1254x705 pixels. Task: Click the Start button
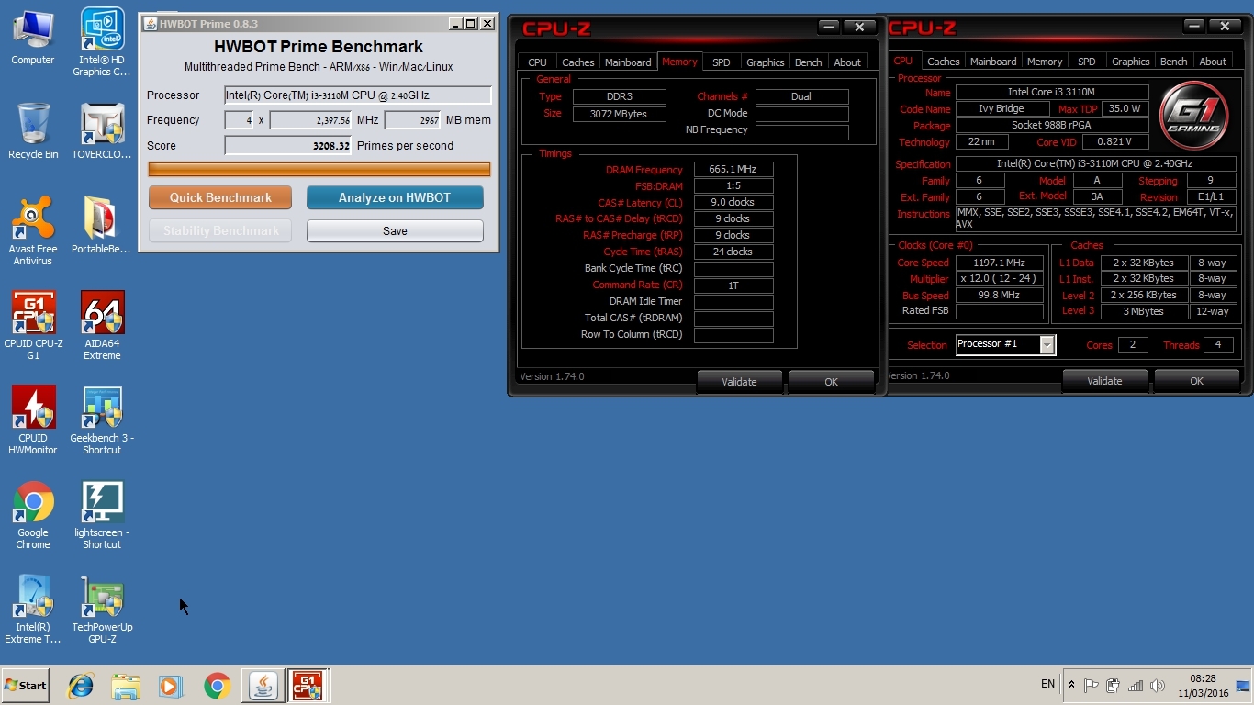(x=26, y=686)
